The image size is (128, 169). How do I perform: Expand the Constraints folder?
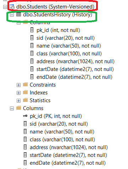pyautogui.click(x=18, y=85)
